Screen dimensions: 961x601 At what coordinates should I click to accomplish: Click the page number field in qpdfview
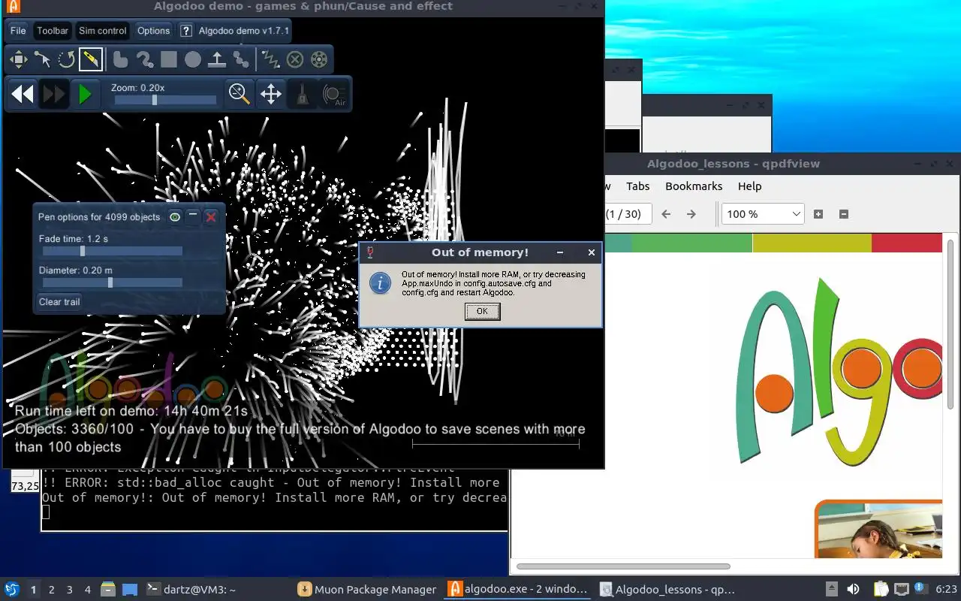point(628,214)
